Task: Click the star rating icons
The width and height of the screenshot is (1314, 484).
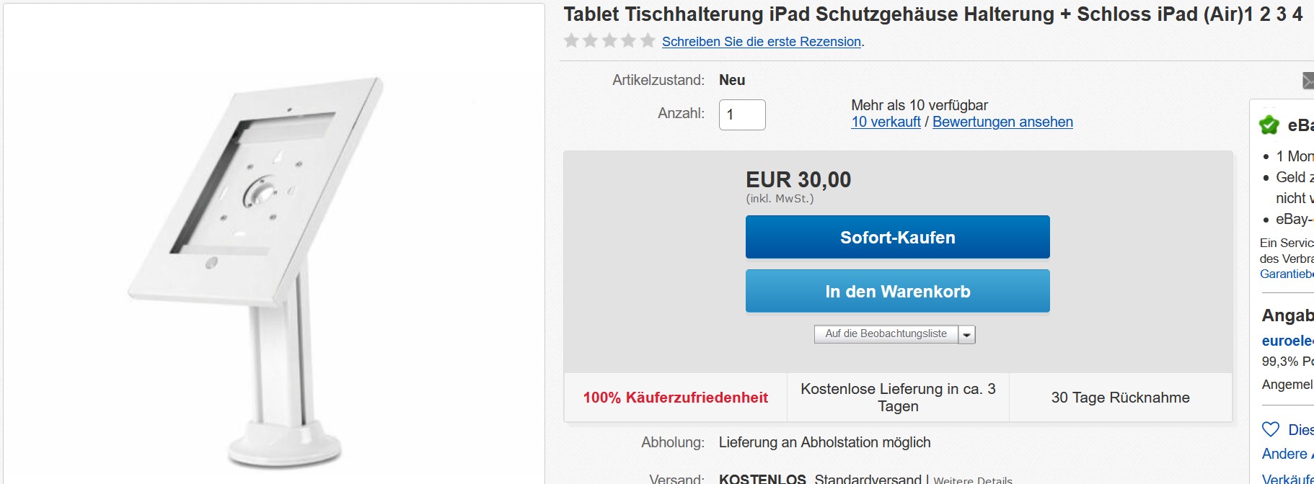Action: tap(609, 40)
